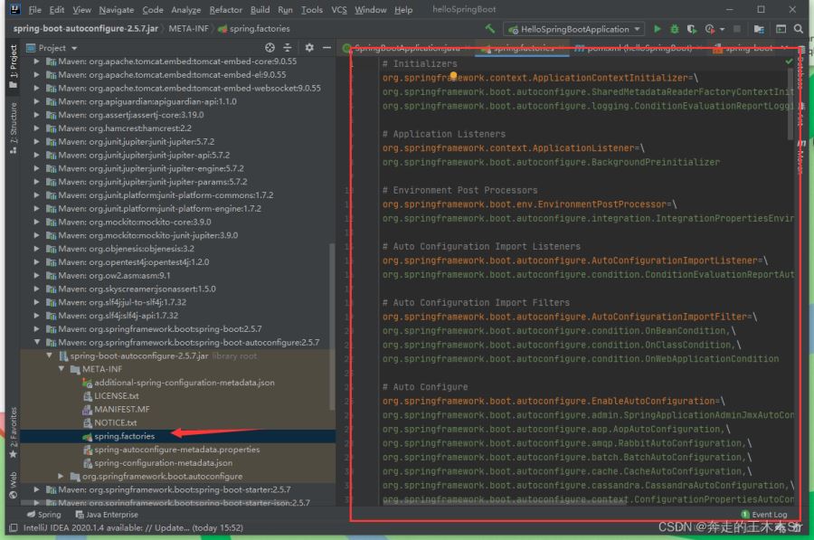Click the IntelliJ IDEA logo in the title bar
Viewport: 814px width, 540px height.
pos(14,9)
